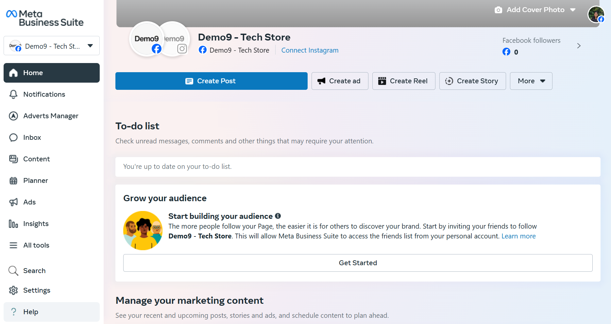Image resolution: width=611 pixels, height=324 pixels.
Task: Click the Facebook followers label
Action: [x=532, y=40]
